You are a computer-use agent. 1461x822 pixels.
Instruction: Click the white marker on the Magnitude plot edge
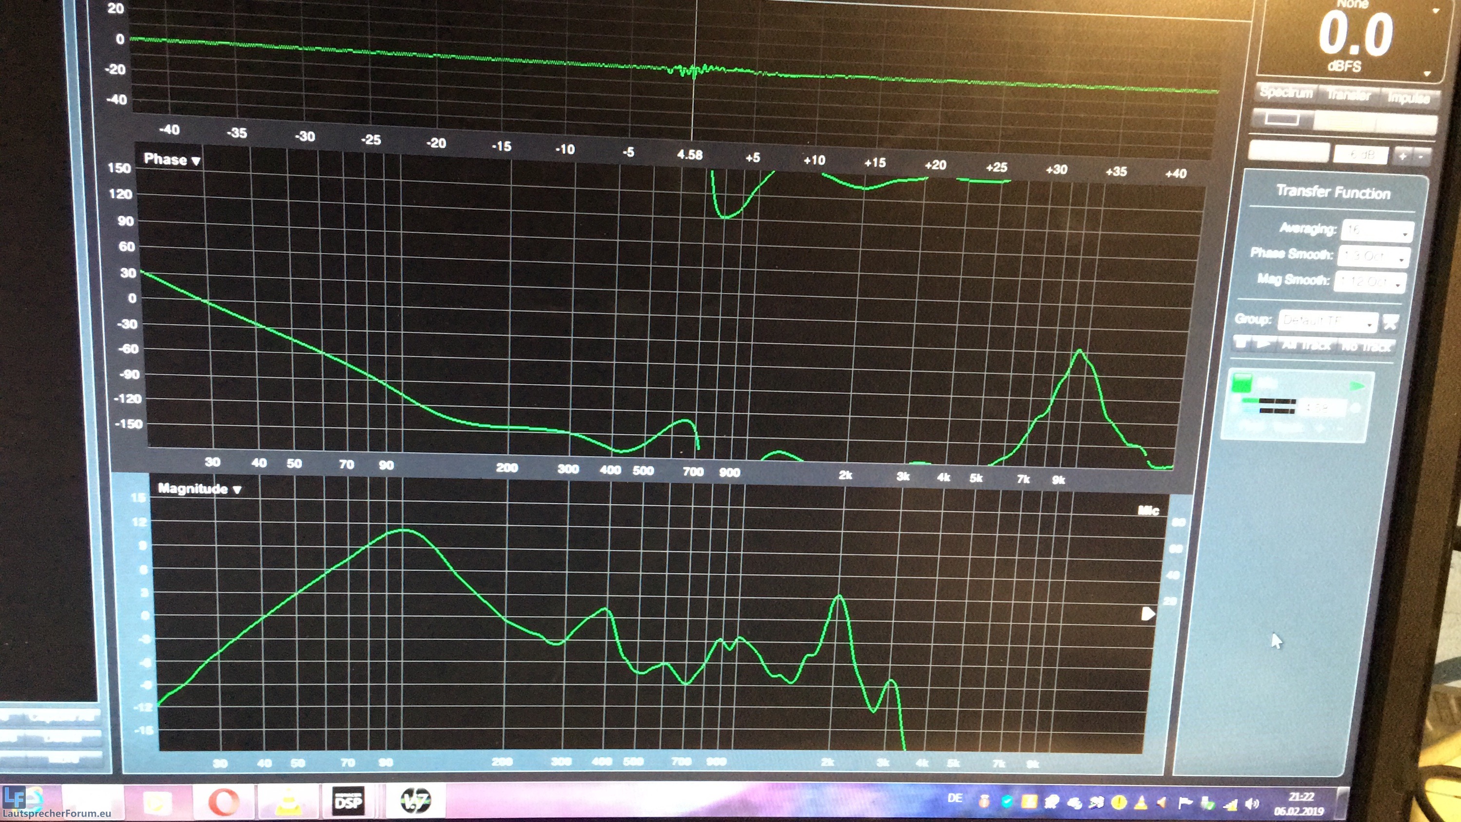pyautogui.click(x=1147, y=613)
